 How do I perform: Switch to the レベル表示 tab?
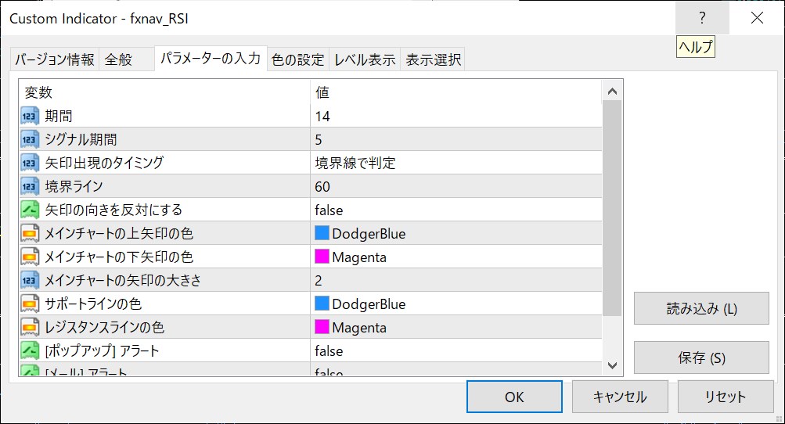[x=365, y=59]
